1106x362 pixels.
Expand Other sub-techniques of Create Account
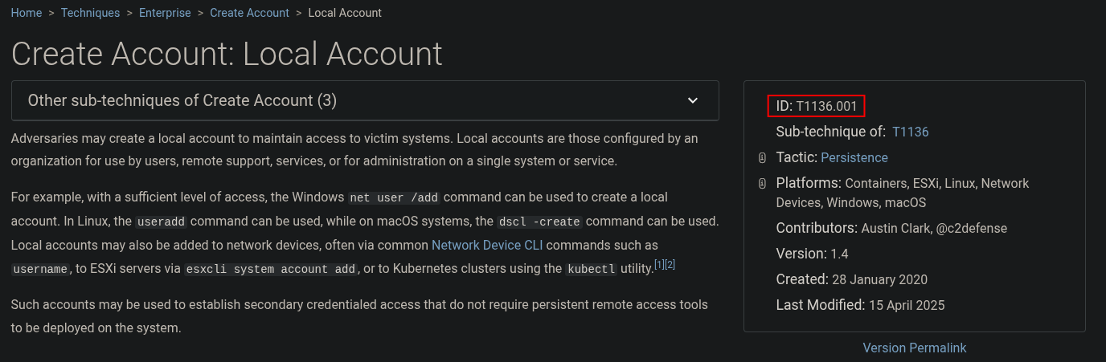click(365, 100)
